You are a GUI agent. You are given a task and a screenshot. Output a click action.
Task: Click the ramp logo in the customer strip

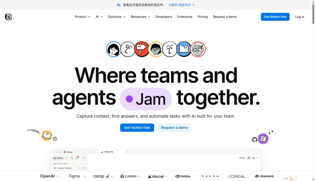102,176
